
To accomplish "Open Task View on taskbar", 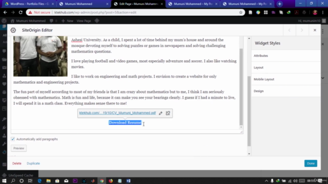I will (x=30, y=180).
